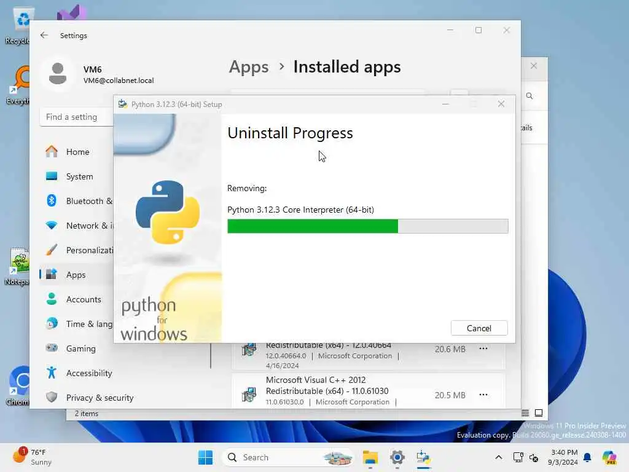Close the background Explorer window
629x472 pixels.
pos(534,66)
